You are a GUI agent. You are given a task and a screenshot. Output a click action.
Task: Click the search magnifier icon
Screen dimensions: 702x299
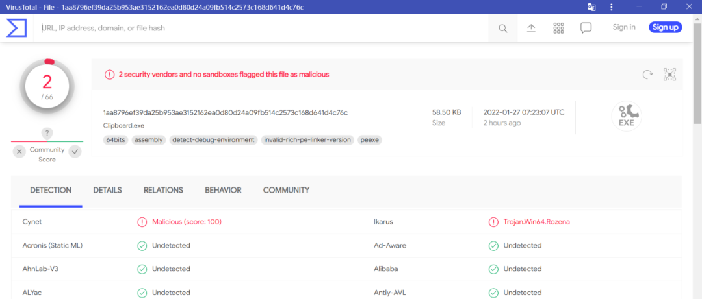503,28
